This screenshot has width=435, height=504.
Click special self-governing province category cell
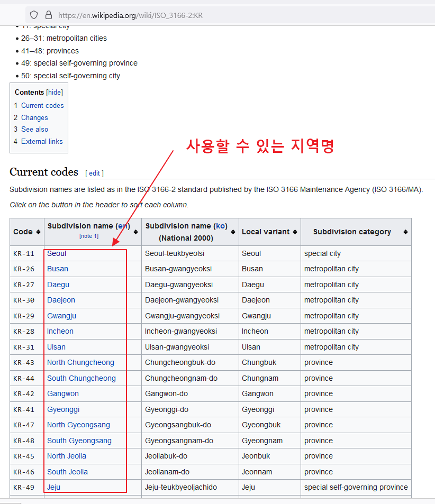tap(356, 487)
